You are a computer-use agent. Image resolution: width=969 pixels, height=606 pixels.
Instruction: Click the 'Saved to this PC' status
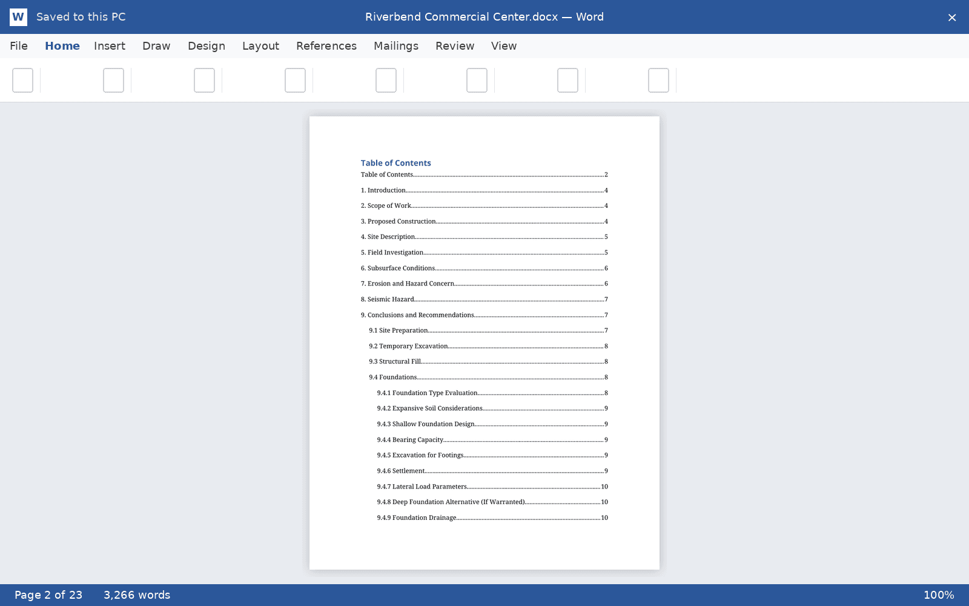pyautogui.click(x=81, y=17)
